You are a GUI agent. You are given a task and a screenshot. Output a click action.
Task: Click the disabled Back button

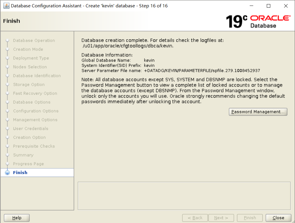[195, 218]
